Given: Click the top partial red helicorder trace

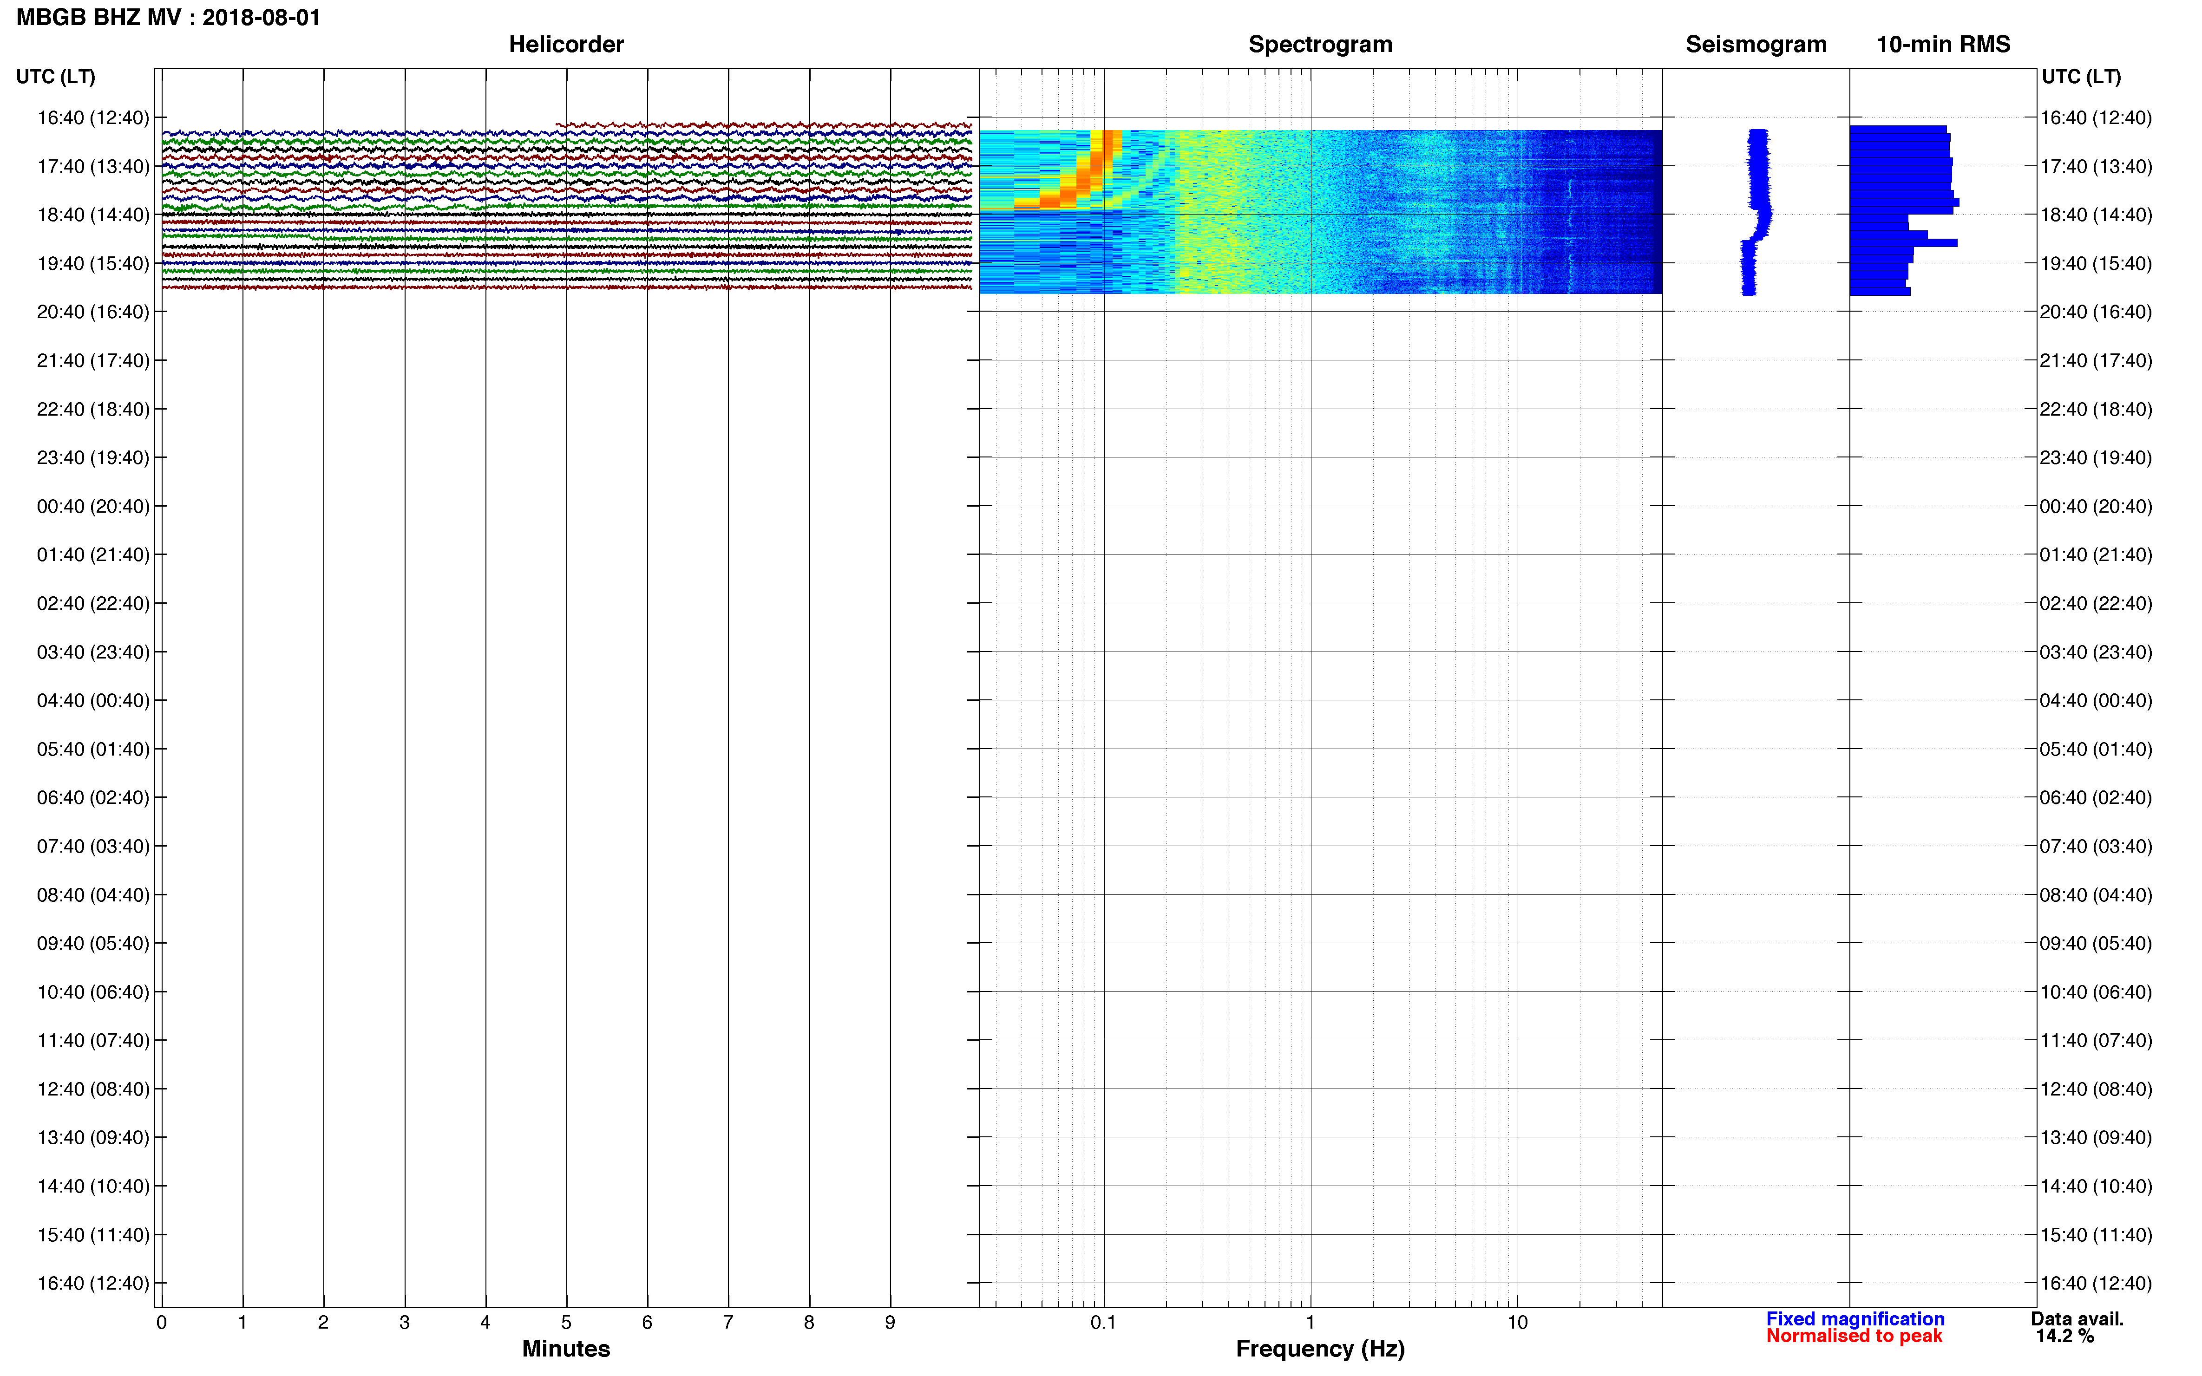Looking at the screenshot, I should click(x=764, y=124).
